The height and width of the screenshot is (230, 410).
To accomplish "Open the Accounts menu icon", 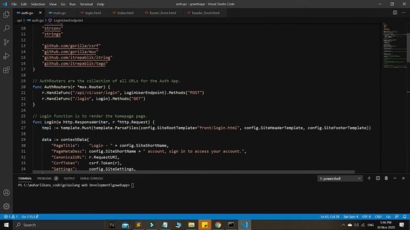I will click(x=6, y=192).
